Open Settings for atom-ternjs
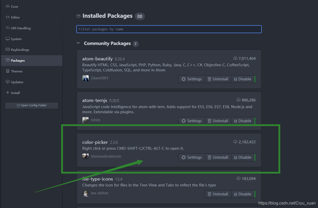The width and height of the screenshot is (318, 208). coord(192,121)
